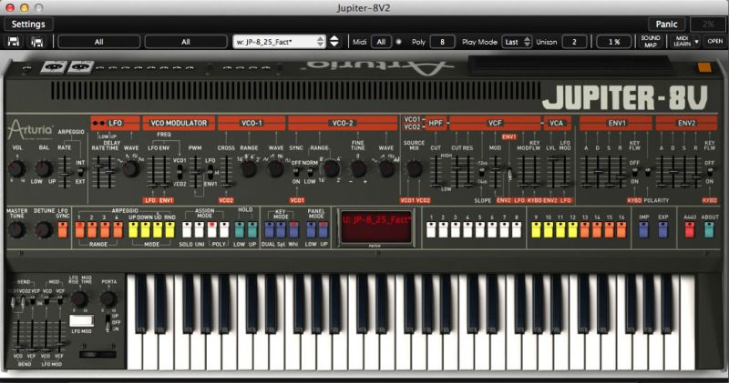This screenshot has width=729, height=383.
Task: Toggle VCO-2 NORM/LOW range switch
Action: click(309, 172)
